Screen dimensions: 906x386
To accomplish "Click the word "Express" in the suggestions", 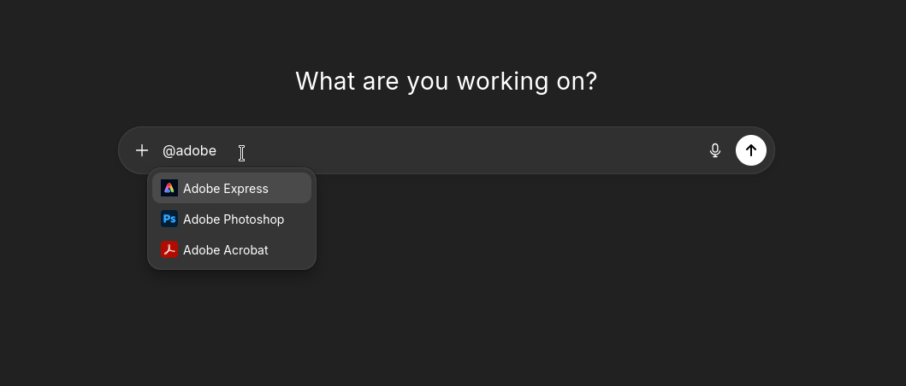I will click(x=247, y=189).
